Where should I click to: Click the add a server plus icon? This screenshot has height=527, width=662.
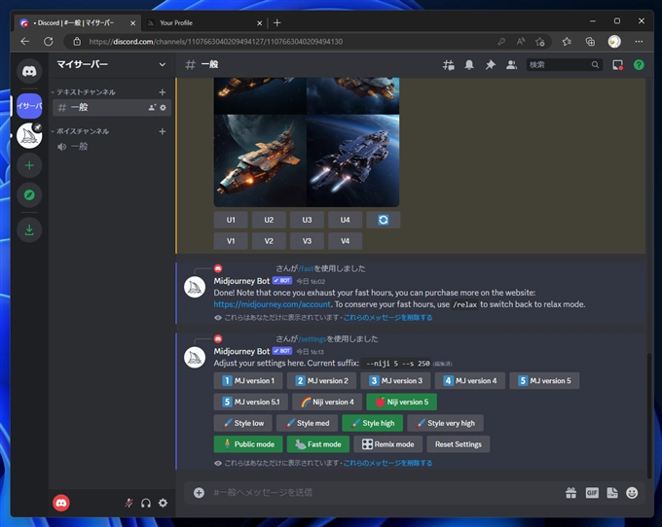pos(29,165)
